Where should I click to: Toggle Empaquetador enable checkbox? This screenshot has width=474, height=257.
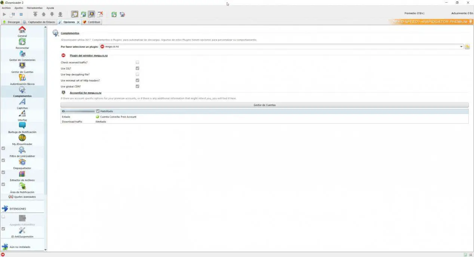pos(3,160)
